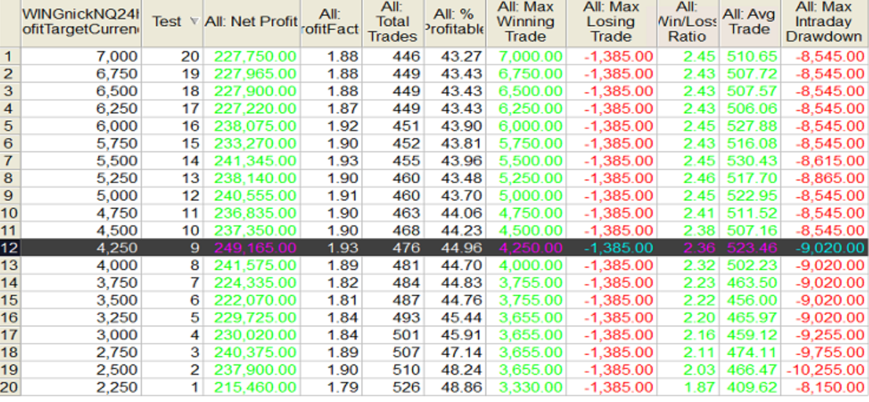The image size is (869, 402).
Task: Click net profit cell 249,165.00
Action: tap(252, 247)
